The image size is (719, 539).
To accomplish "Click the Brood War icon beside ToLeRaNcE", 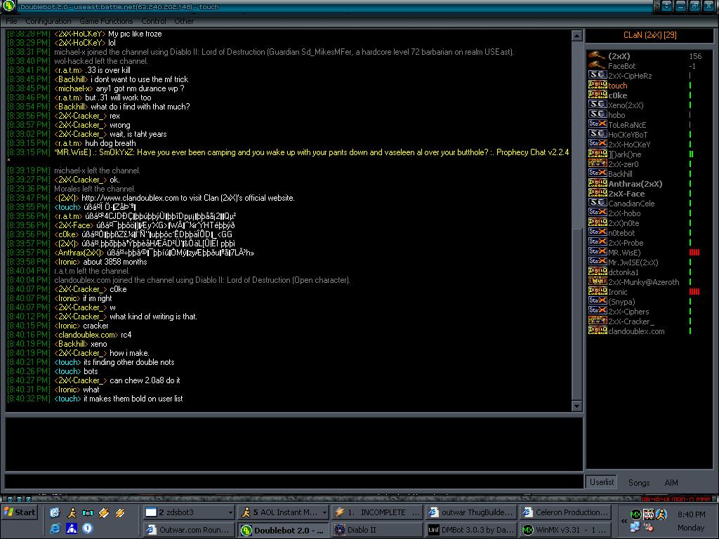I will click(598, 124).
